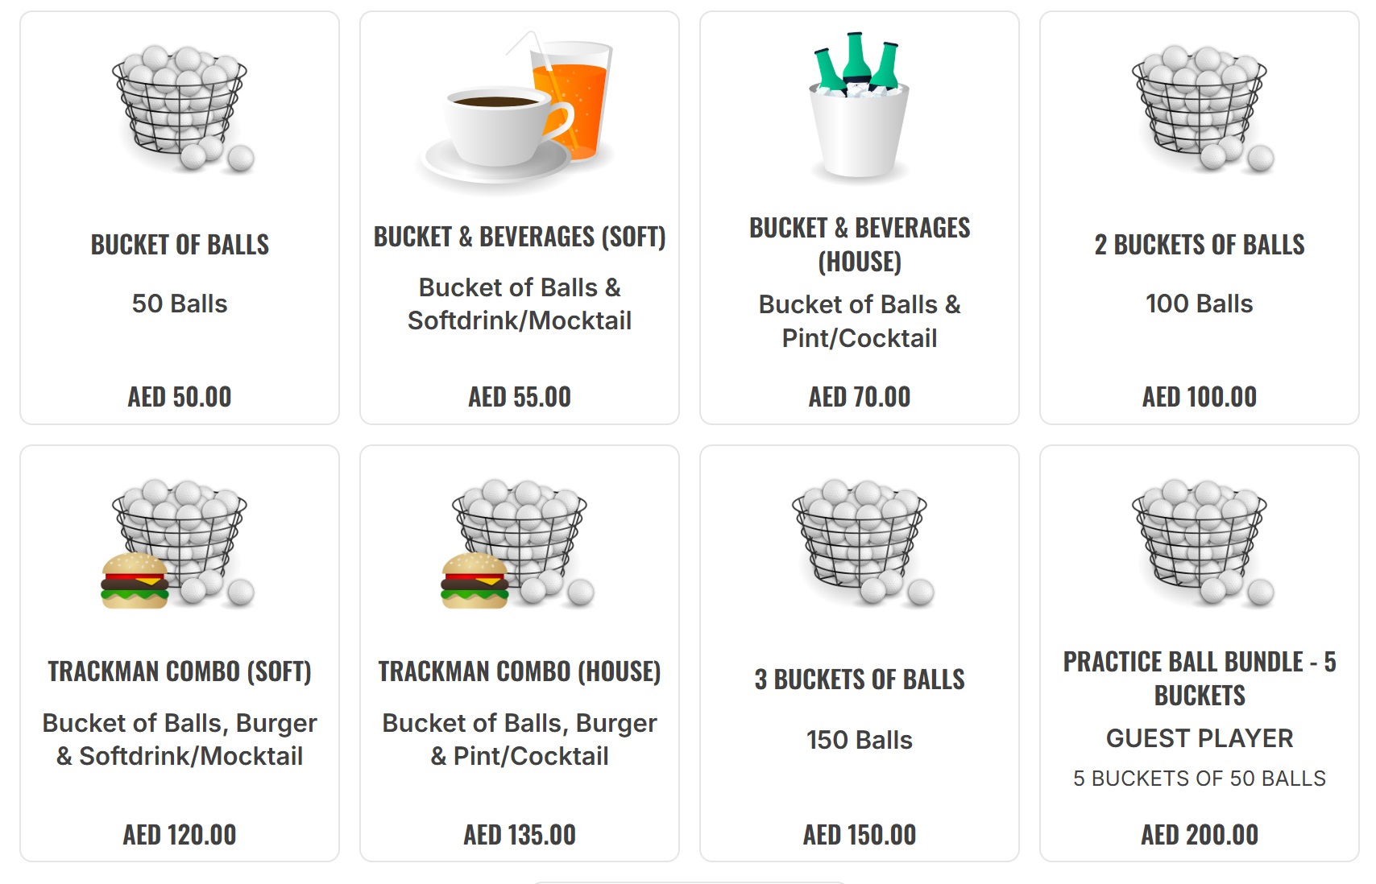Image resolution: width=1376 pixels, height=884 pixels.
Task: Click the 3 Buckets of Balls basket image
Action: [x=859, y=542]
